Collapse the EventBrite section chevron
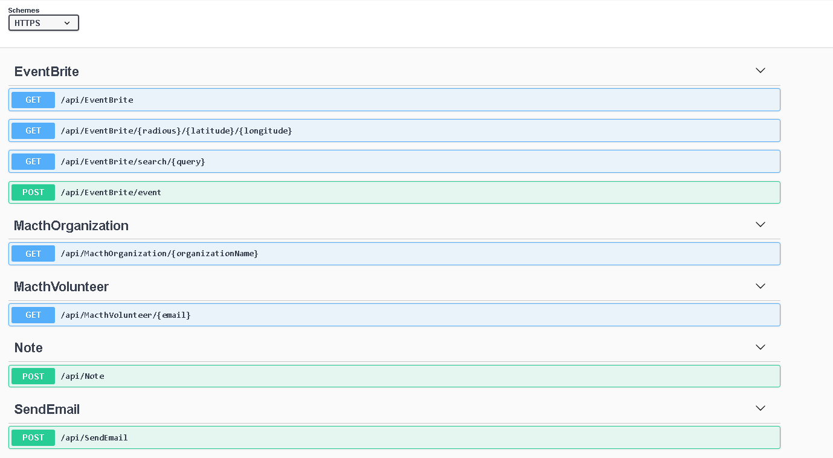 click(761, 71)
